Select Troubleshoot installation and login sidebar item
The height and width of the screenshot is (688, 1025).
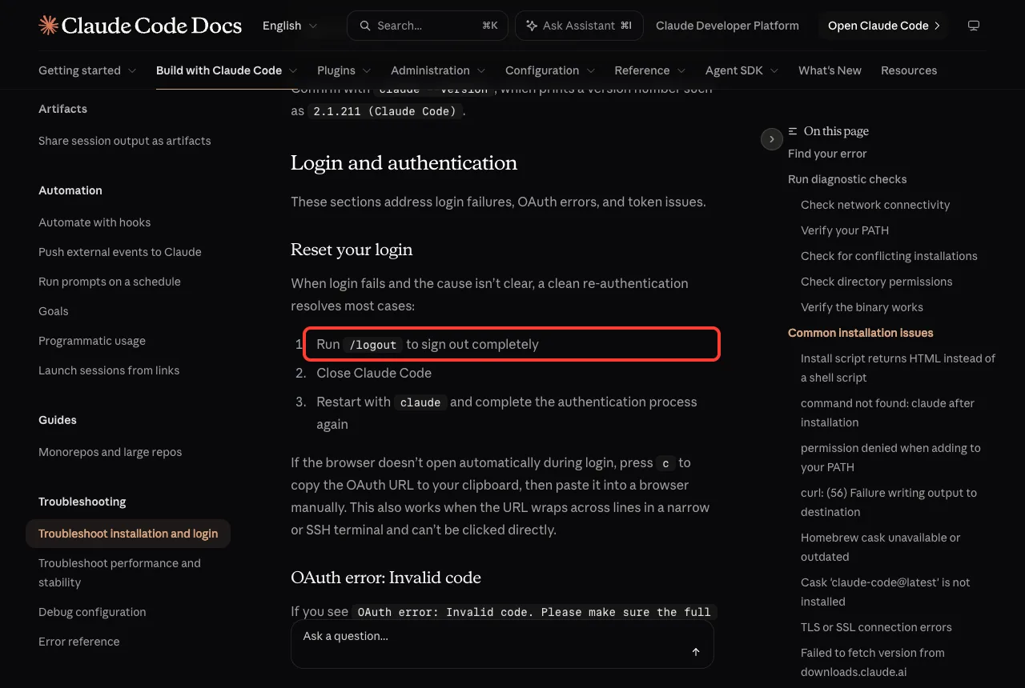pos(128,534)
